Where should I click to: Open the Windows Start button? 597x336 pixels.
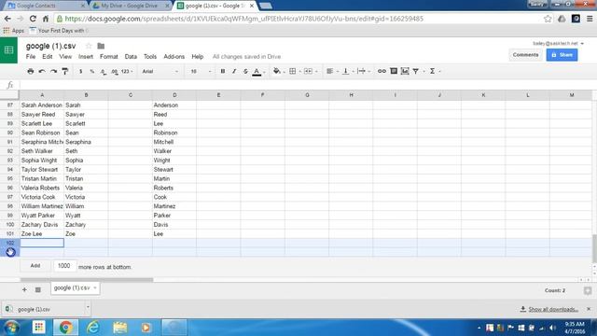point(11,328)
